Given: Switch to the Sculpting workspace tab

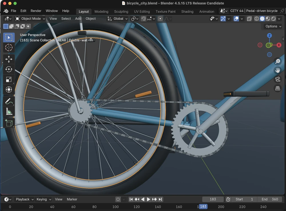Looking at the screenshot, I should tap(121, 11).
